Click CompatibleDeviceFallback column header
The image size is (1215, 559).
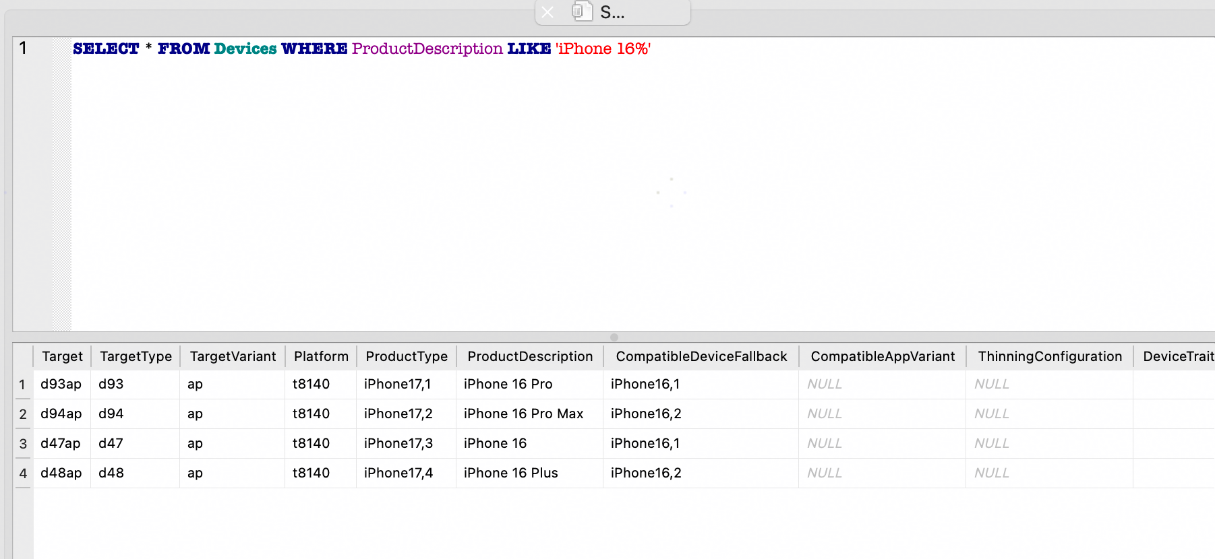pyautogui.click(x=701, y=356)
